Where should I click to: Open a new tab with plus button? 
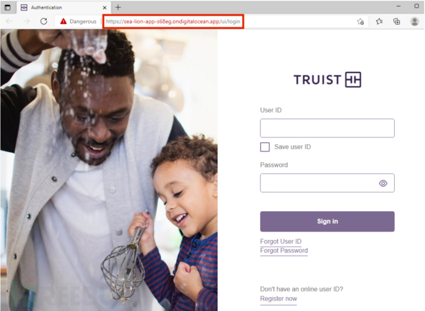coord(118,7)
